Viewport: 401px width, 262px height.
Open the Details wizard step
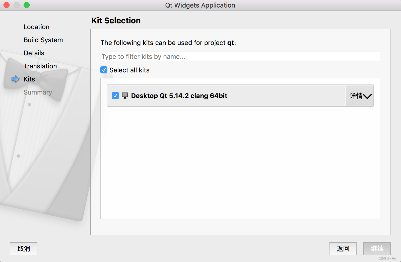34,53
